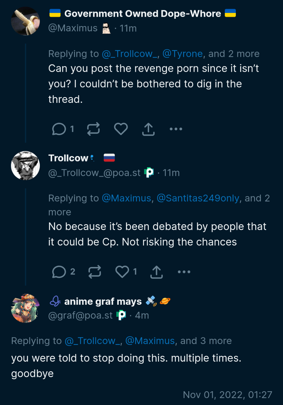Image resolution: width=283 pixels, height=405 pixels.
Task: Open Government Owned Dope-Whore display name
Action: 142,14
